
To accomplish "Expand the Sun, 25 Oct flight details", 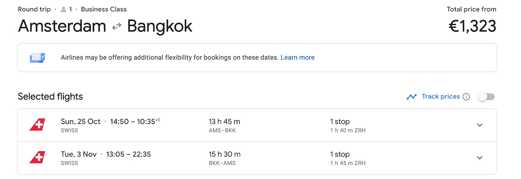I will 480,125.
